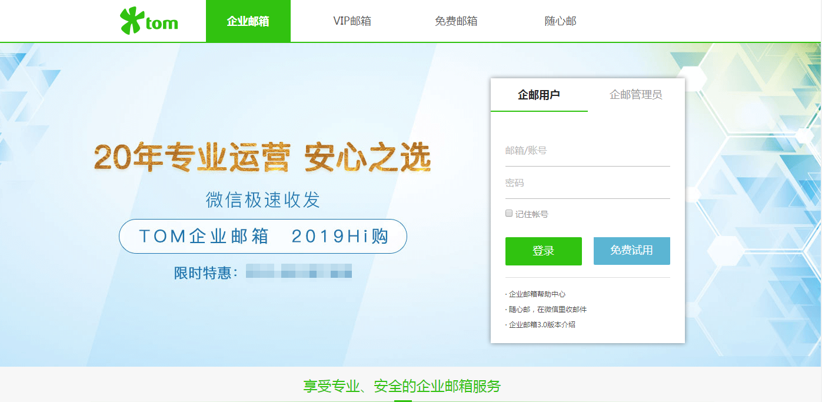The height and width of the screenshot is (402, 822).
Task: Click the green 登录 button
Action: point(543,251)
